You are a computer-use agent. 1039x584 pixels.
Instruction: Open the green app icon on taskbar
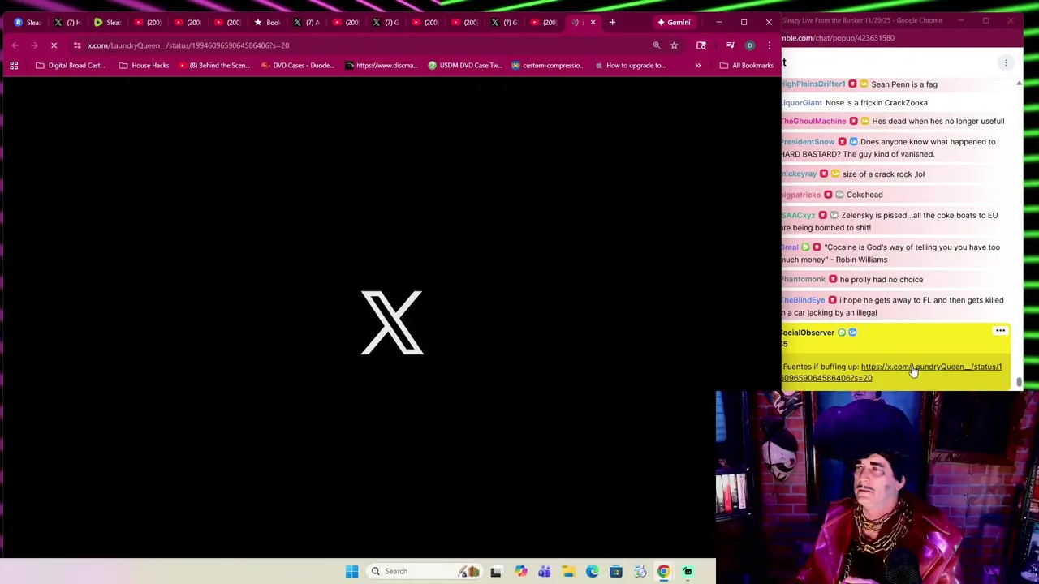point(688,571)
